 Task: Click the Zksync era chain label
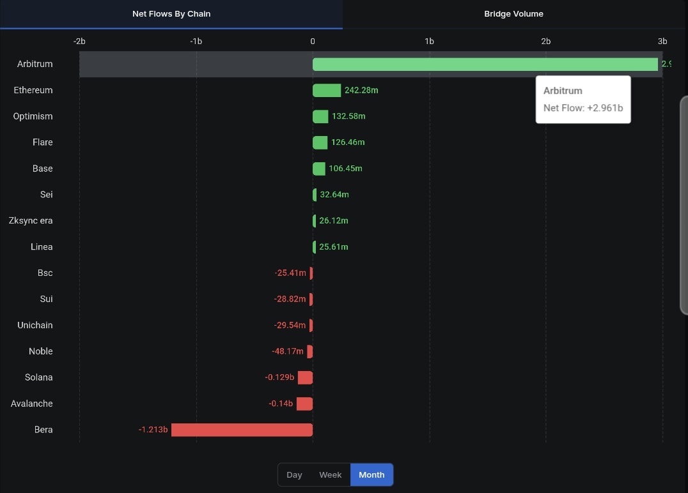31,221
